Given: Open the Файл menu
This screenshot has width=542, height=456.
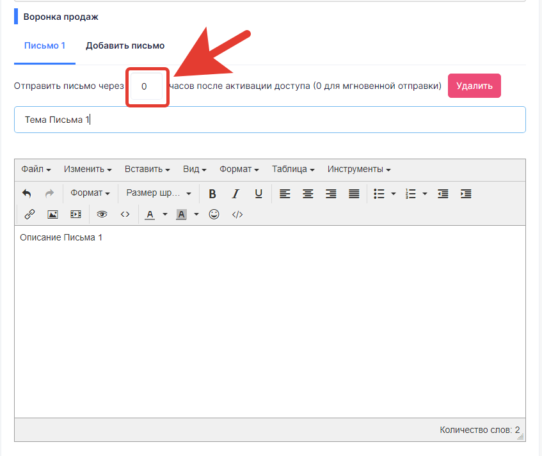Looking at the screenshot, I should tap(36, 169).
